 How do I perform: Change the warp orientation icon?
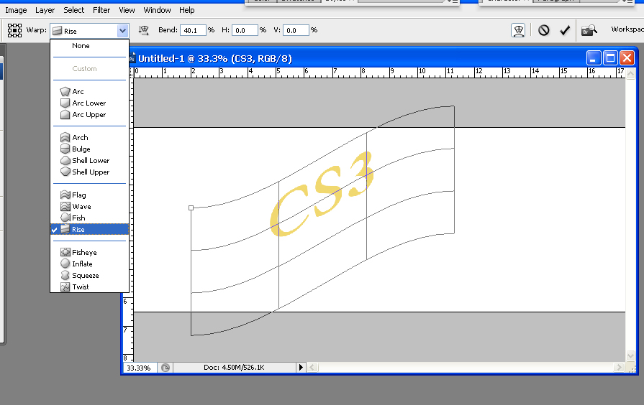point(144,30)
